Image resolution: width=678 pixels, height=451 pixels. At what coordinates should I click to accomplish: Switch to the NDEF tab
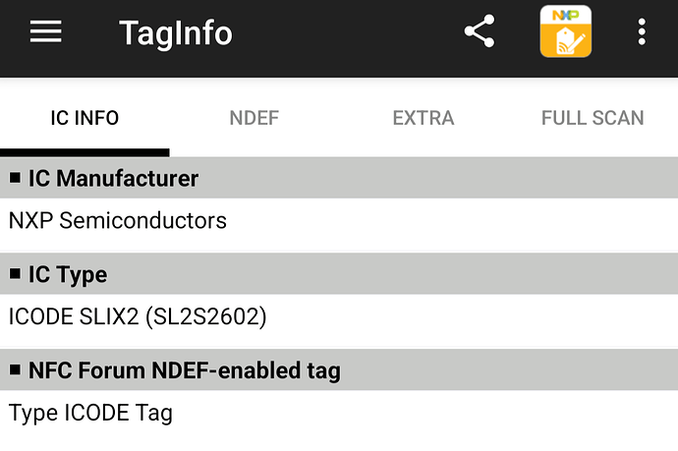click(x=254, y=118)
